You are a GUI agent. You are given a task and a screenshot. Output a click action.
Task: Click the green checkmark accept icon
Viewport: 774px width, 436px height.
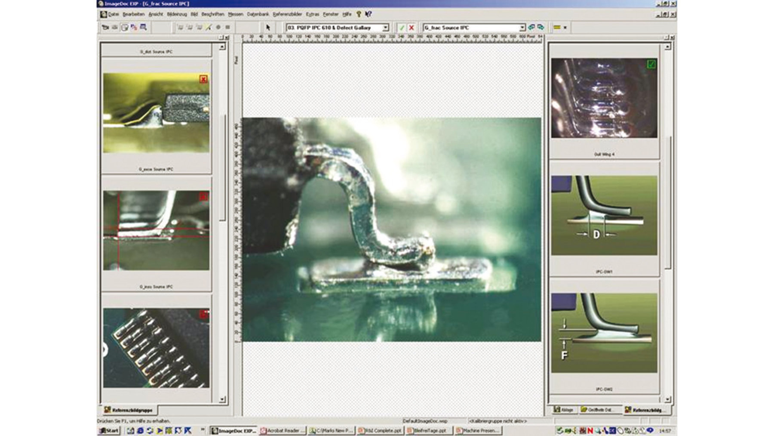point(402,28)
